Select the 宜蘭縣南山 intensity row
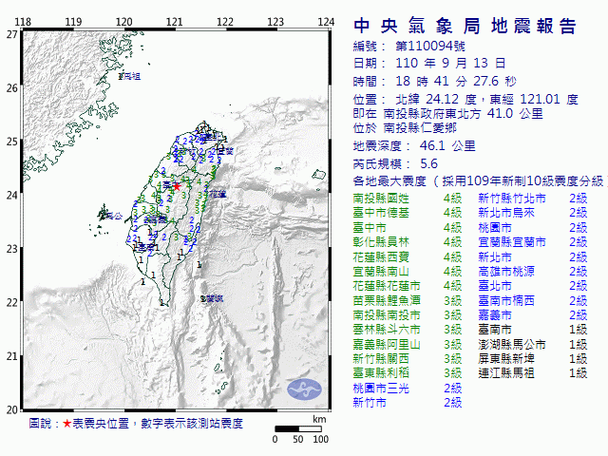 point(408,272)
